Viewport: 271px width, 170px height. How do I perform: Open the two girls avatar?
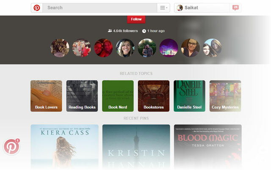pos(212,48)
